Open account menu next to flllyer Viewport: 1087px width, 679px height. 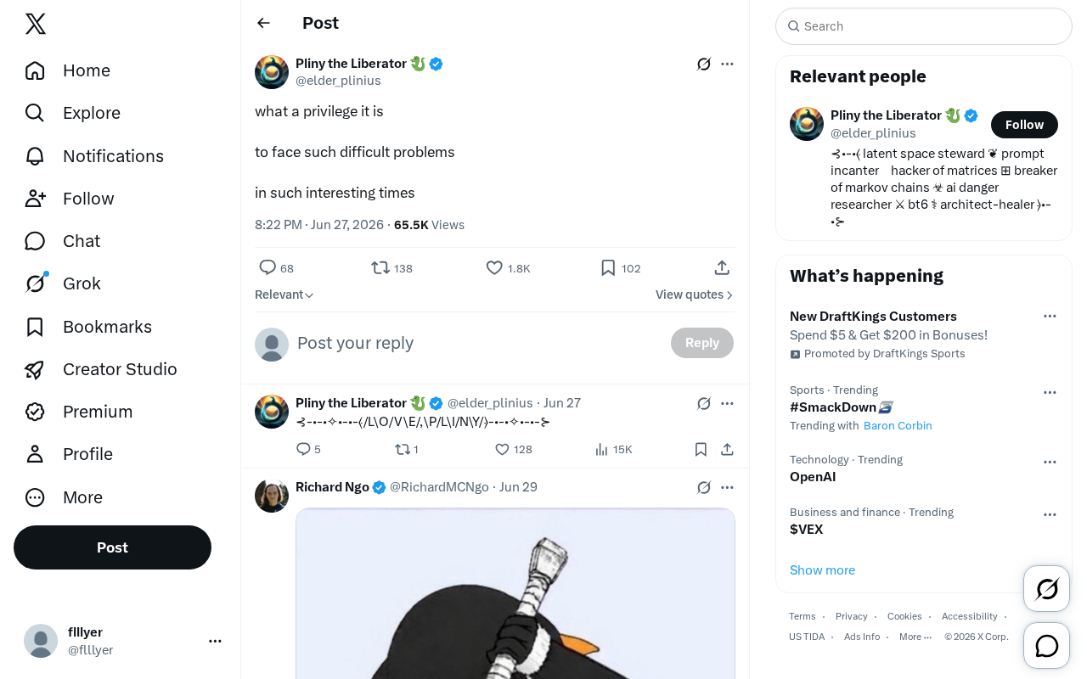click(x=215, y=641)
